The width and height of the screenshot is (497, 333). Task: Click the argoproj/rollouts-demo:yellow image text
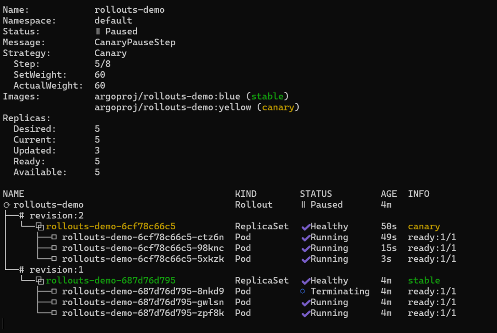coord(172,107)
